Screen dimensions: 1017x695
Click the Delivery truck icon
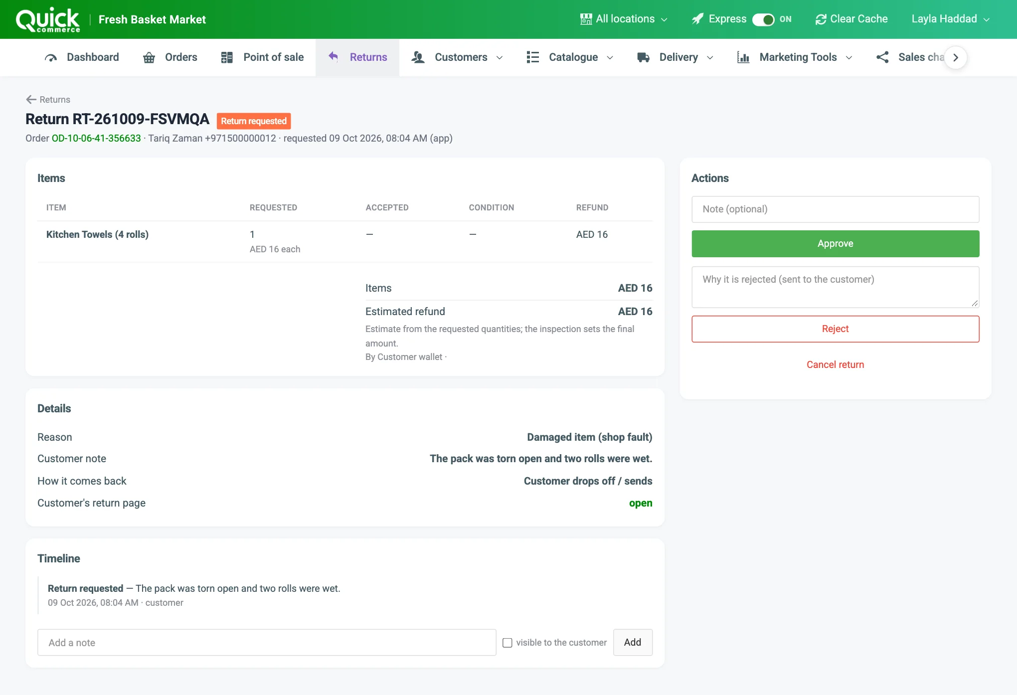point(643,57)
